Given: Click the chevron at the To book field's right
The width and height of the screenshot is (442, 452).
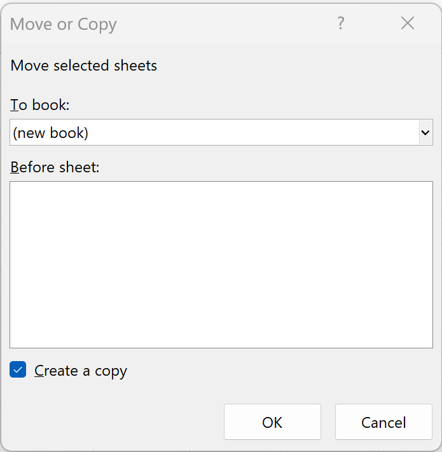Looking at the screenshot, I should (425, 133).
